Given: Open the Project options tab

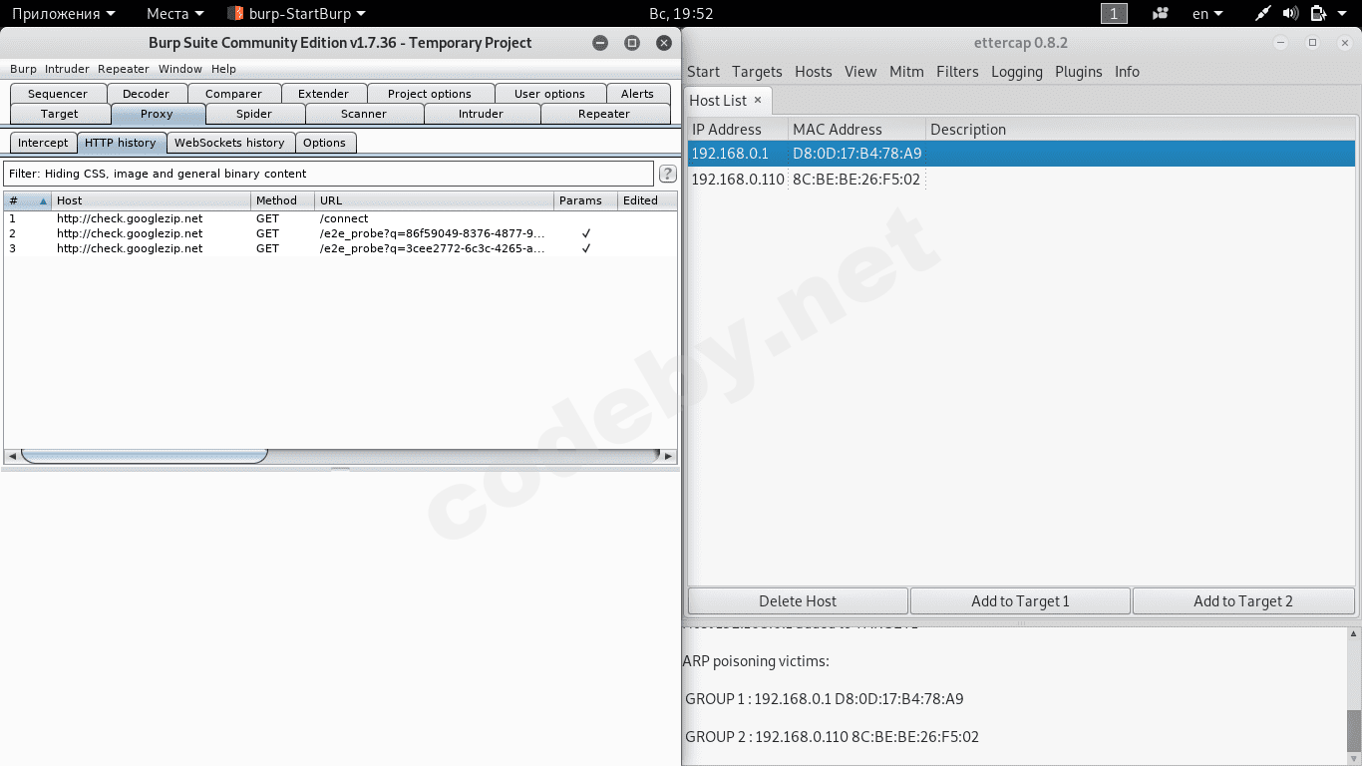Looking at the screenshot, I should point(430,94).
